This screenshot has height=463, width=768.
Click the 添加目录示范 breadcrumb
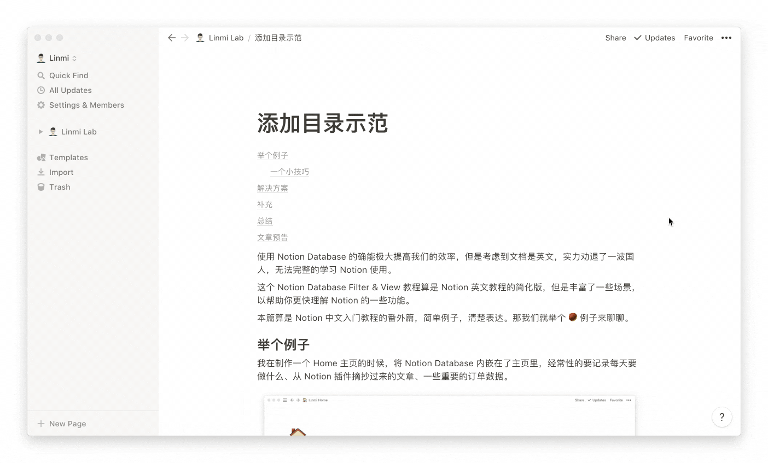coord(278,38)
